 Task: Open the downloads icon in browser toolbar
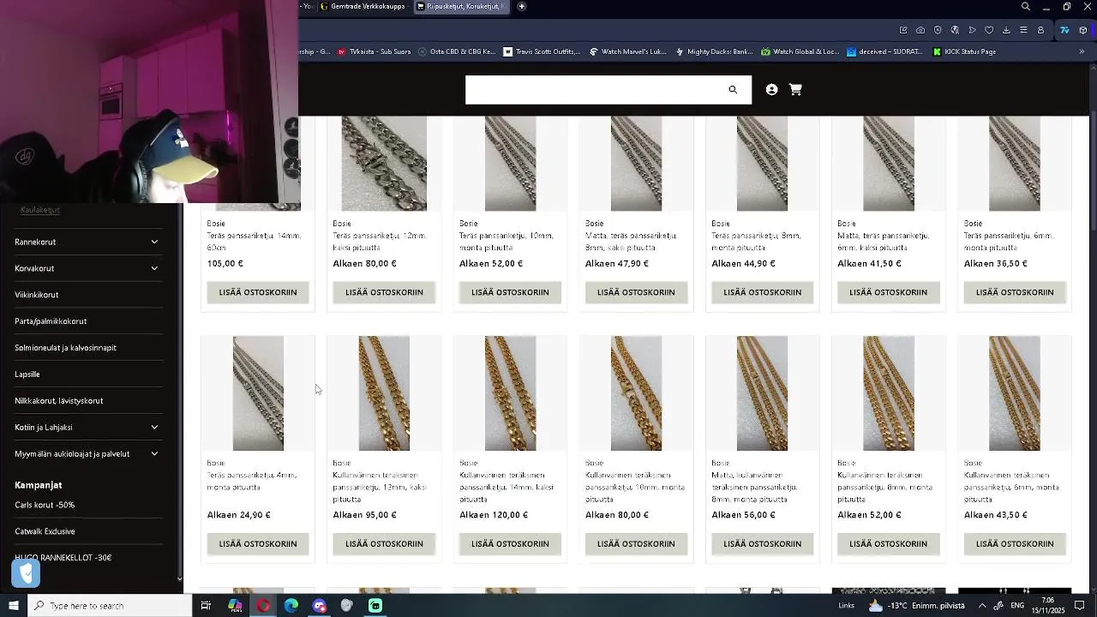pos(1006,30)
